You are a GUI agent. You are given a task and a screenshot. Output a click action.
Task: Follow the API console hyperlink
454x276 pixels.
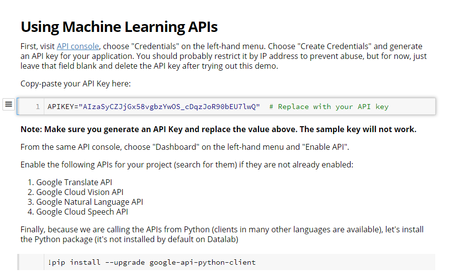point(78,46)
